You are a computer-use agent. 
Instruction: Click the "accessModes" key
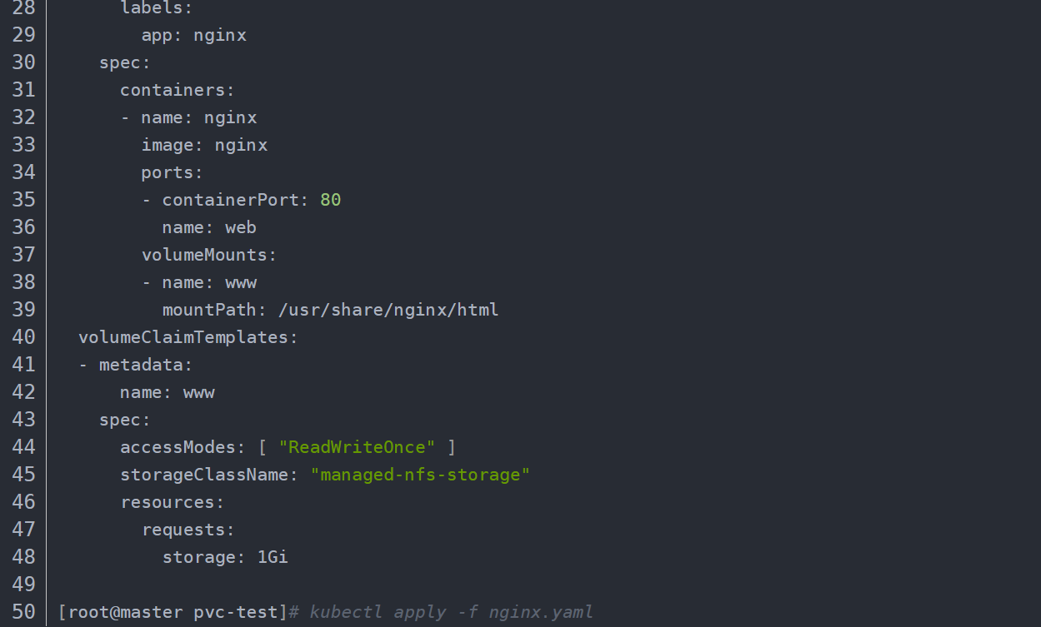coord(178,447)
